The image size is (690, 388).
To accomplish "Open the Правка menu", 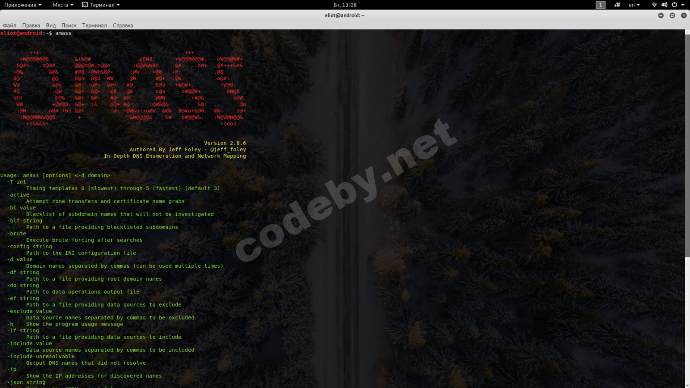I will click(x=31, y=25).
